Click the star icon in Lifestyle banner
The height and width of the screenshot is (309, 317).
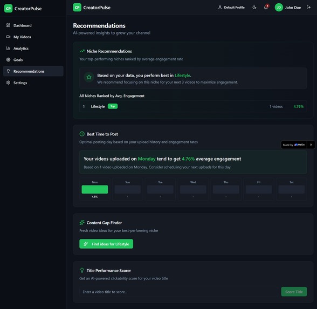(x=89, y=77)
